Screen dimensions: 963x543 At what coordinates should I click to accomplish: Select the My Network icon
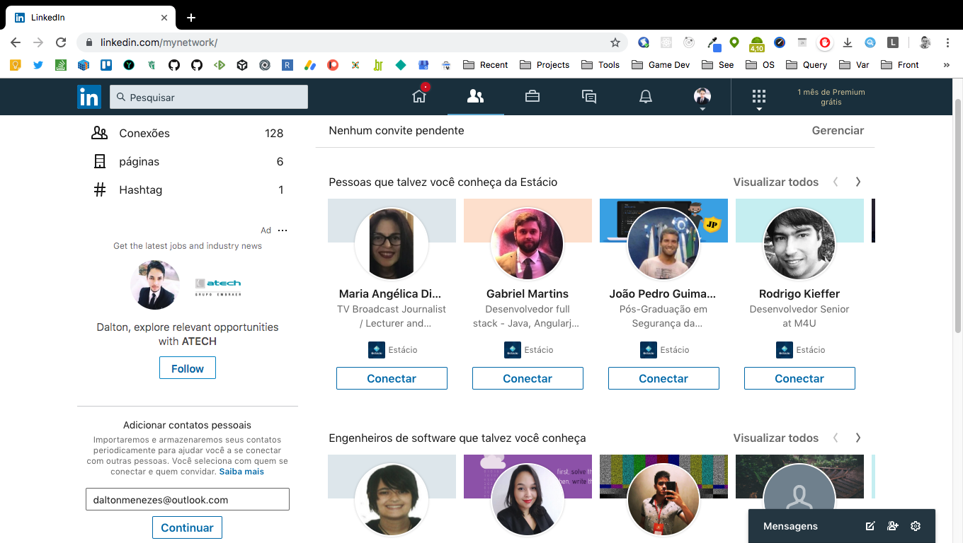click(x=475, y=96)
